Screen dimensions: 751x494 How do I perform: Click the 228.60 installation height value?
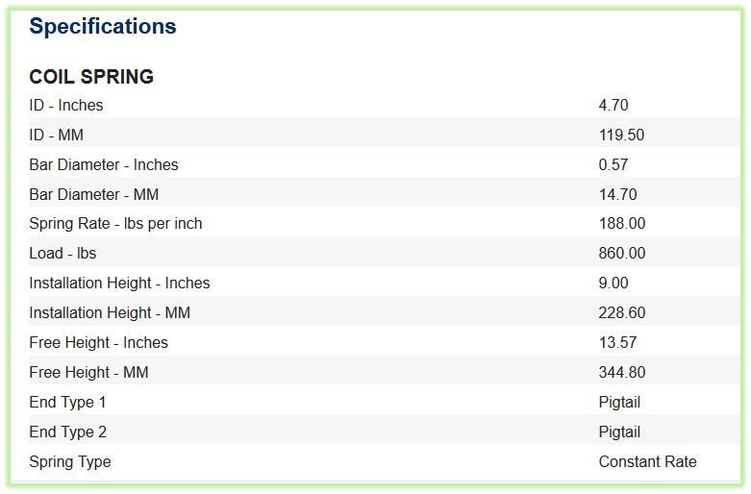(622, 312)
